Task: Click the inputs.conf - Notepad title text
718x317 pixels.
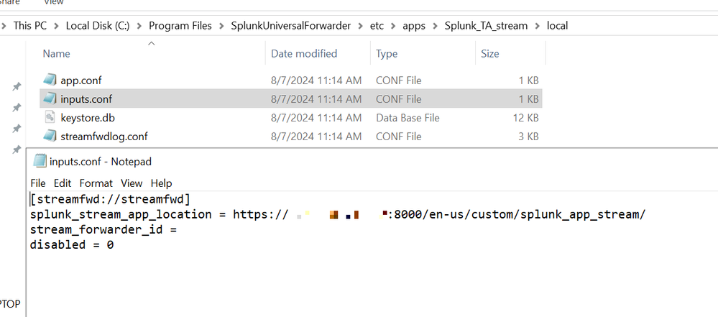Action: (x=101, y=162)
